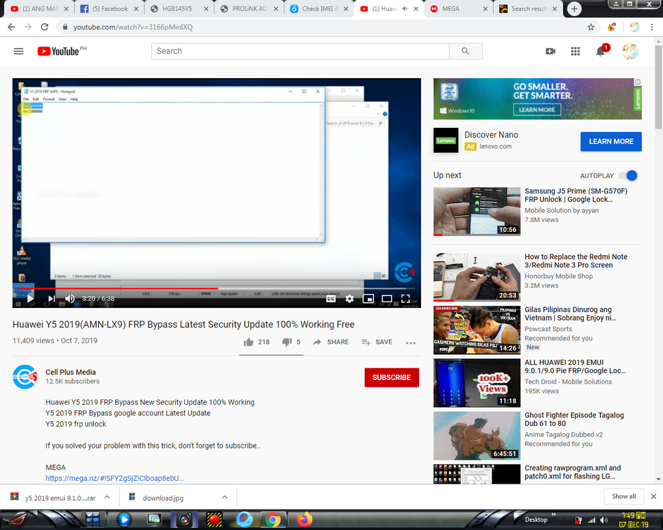Open the system tray volume icon
The image size is (663, 530).
click(604, 520)
